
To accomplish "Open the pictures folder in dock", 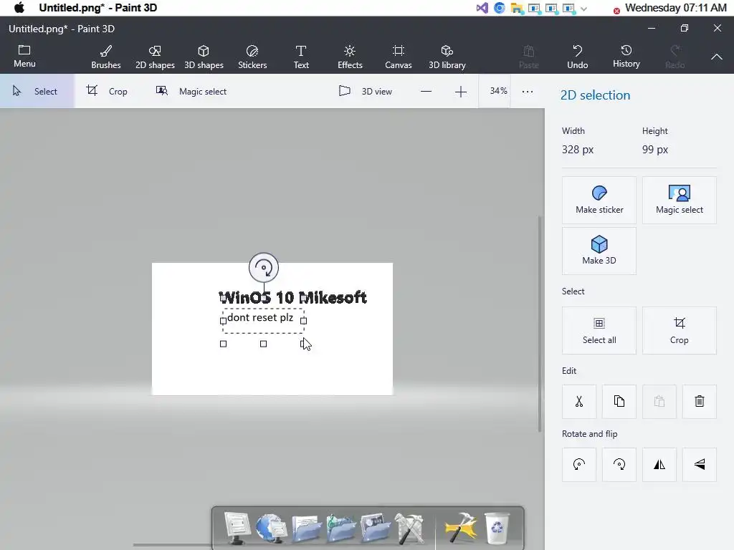I will tap(375, 529).
